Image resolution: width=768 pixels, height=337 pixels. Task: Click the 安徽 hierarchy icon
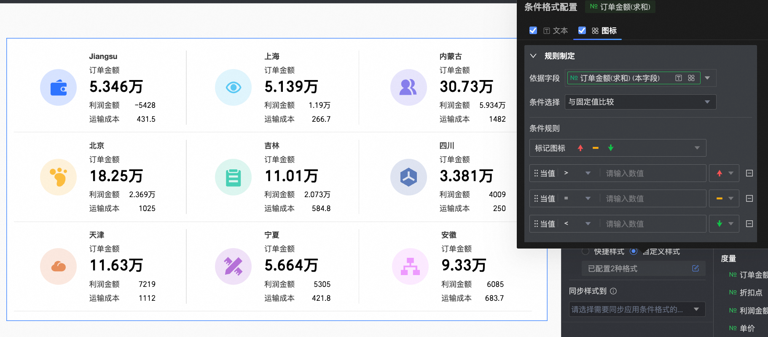(x=410, y=266)
